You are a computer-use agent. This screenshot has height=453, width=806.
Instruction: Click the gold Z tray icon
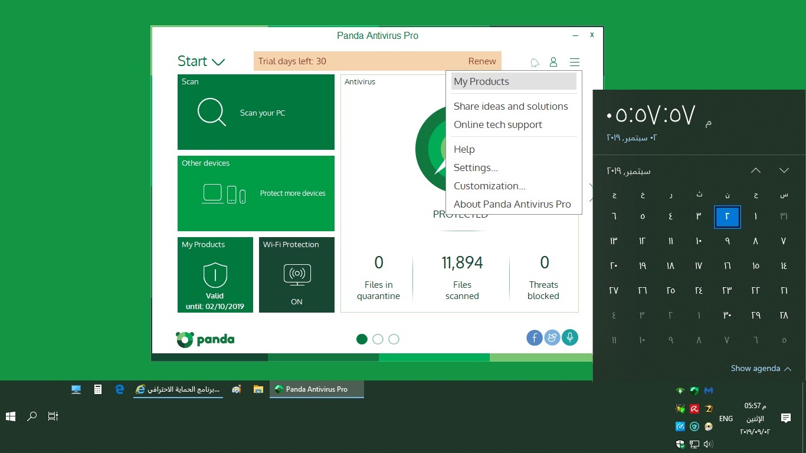[709, 408]
